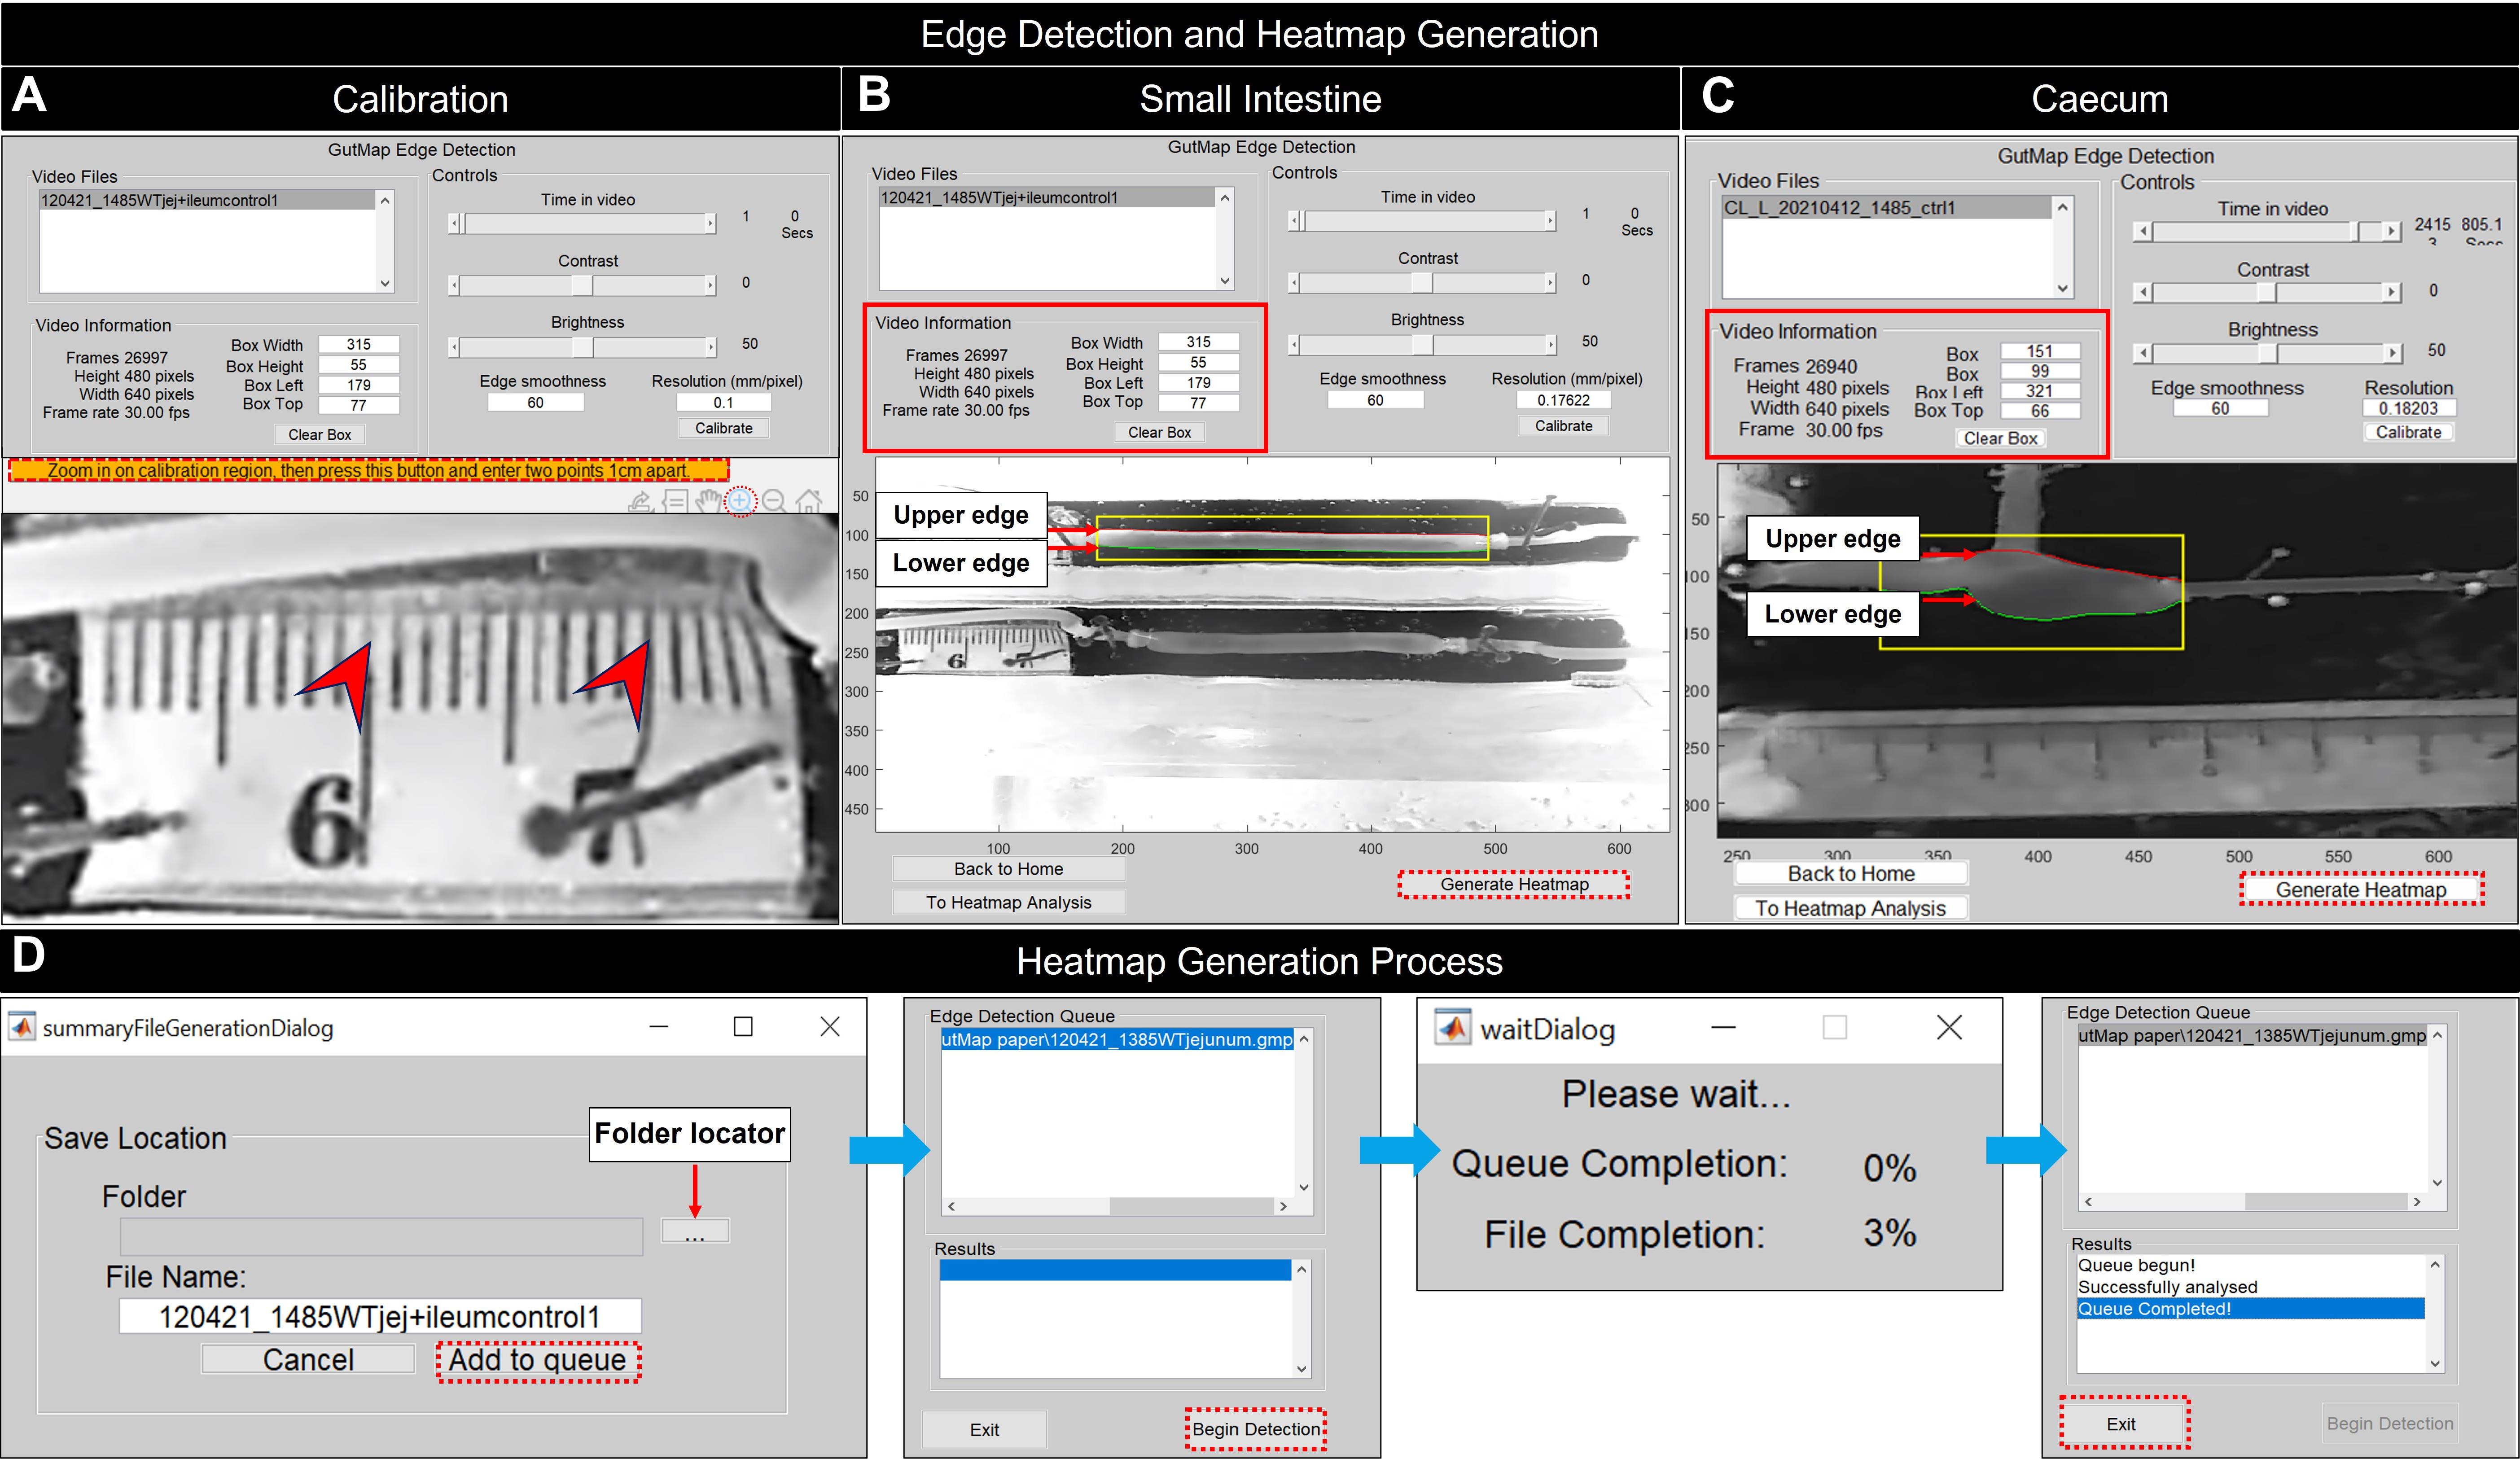This screenshot has width=2520, height=1459.
Task: Click Box Width field in Calibration panel
Action: tap(359, 344)
